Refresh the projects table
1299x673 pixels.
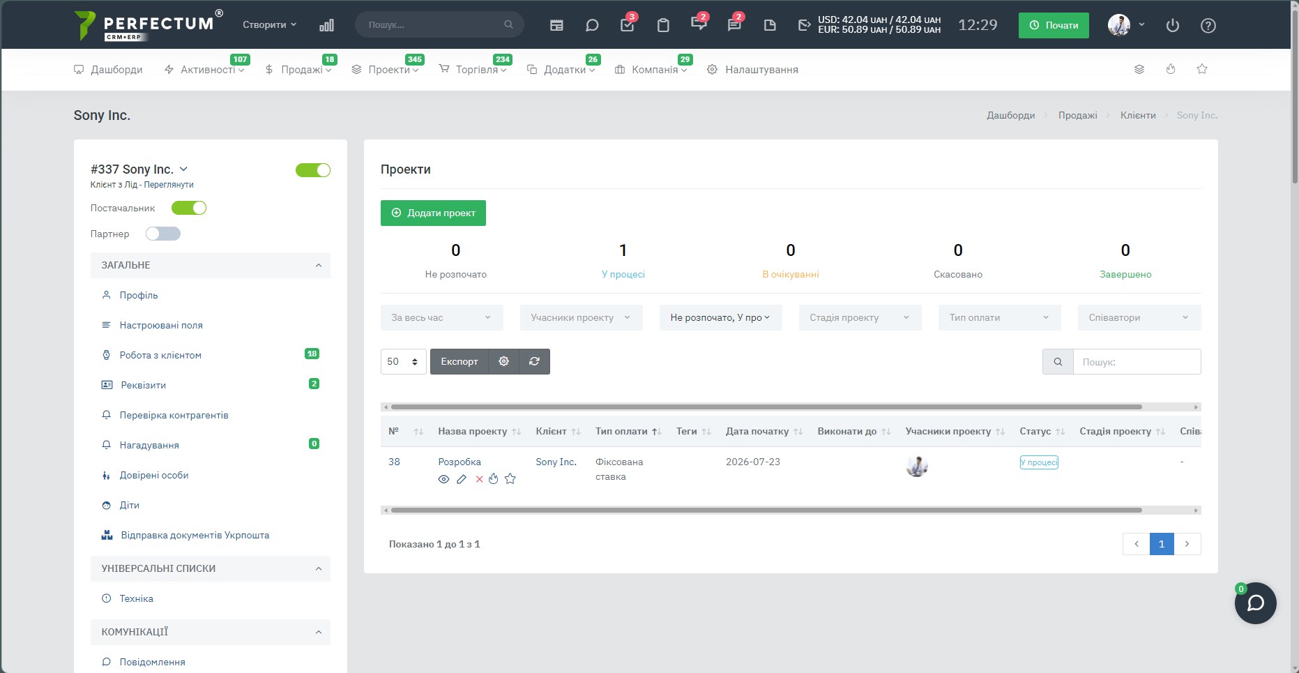[x=535, y=361]
